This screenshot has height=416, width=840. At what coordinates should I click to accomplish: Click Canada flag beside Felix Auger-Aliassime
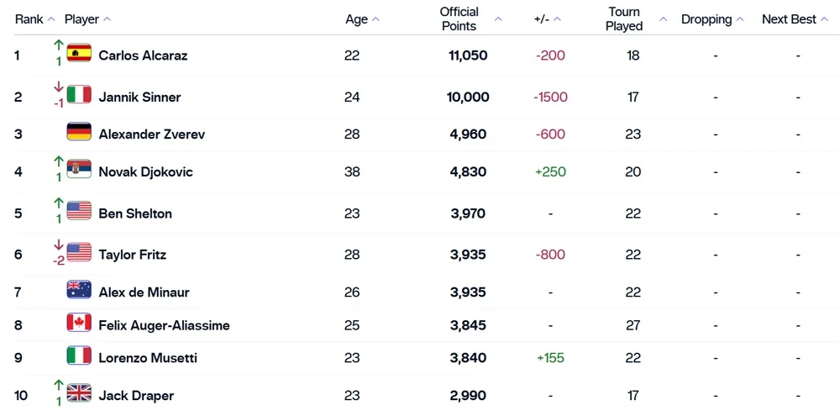79,324
